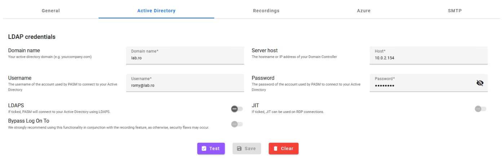This screenshot has height=159, width=503.
Task: Toggle the LDAPS switch
Action: tap(237, 109)
